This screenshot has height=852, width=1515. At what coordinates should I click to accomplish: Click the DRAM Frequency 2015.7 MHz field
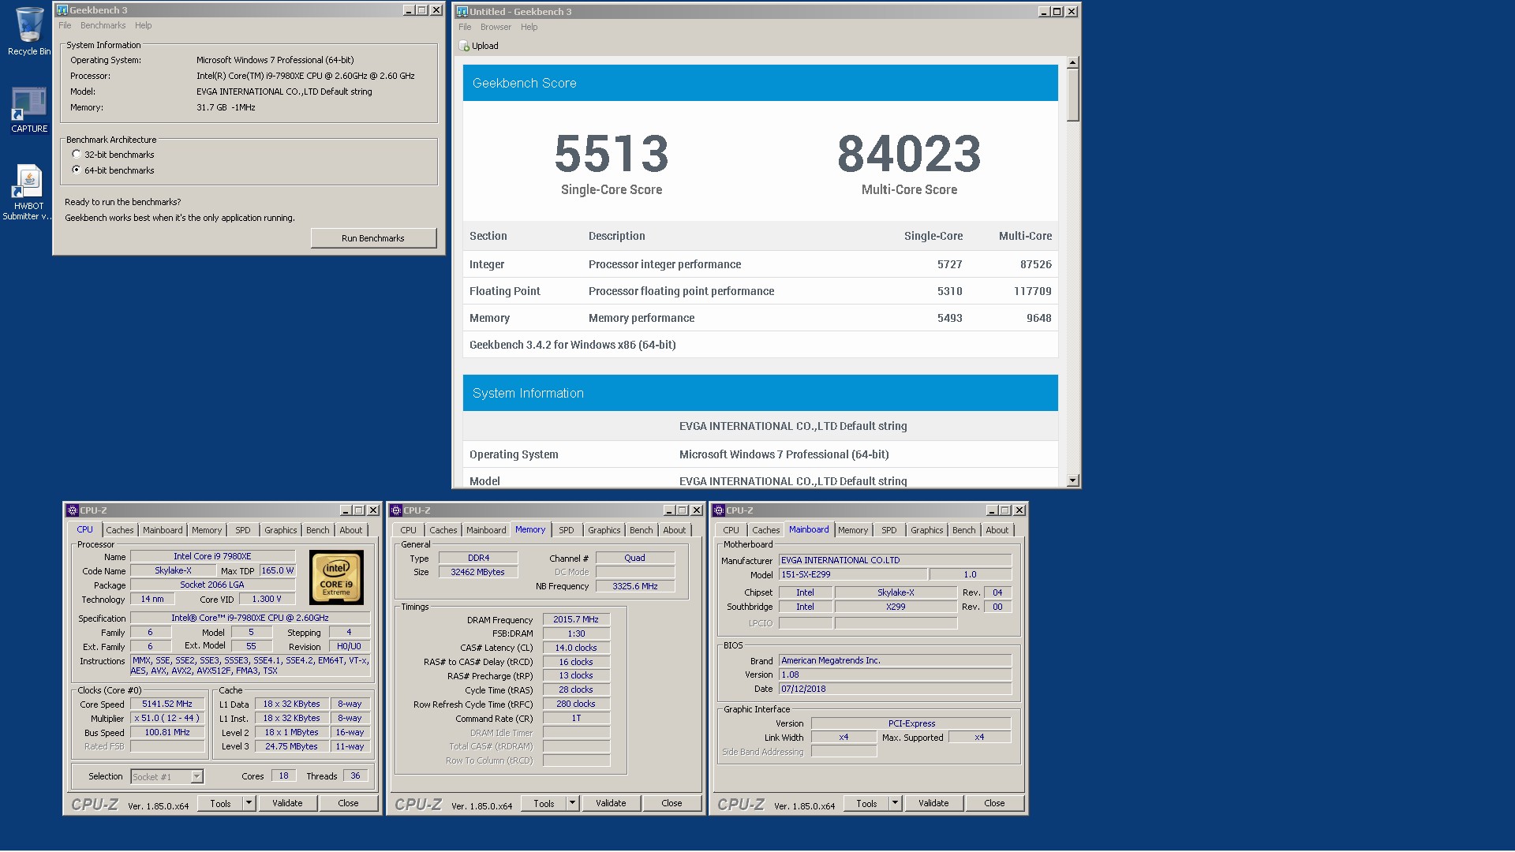(x=576, y=619)
